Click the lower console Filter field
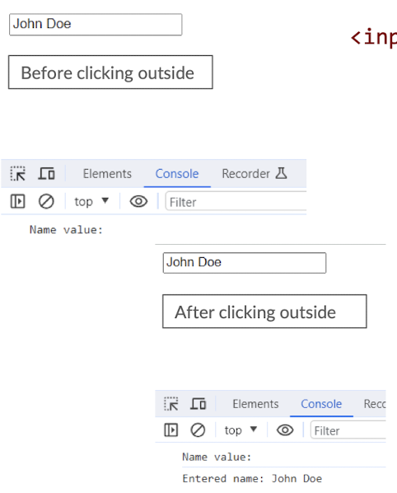 click(348, 430)
